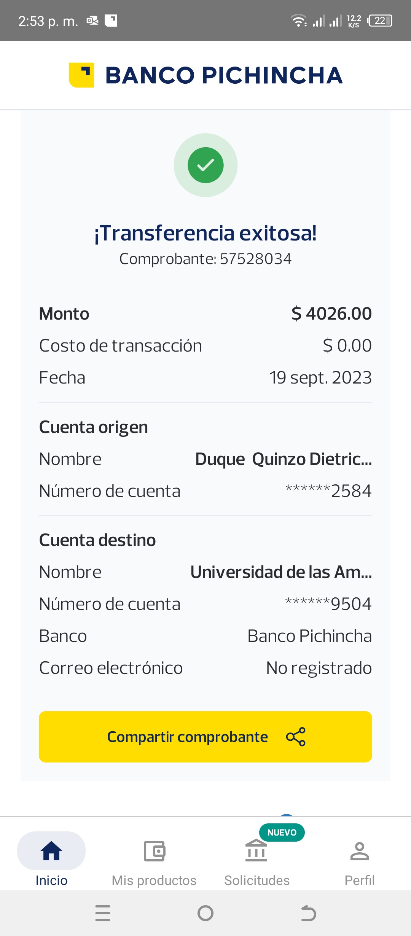Tap the Banco Pichincha yellow logo icon
Screen dimensions: 411x936
coord(81,75)
